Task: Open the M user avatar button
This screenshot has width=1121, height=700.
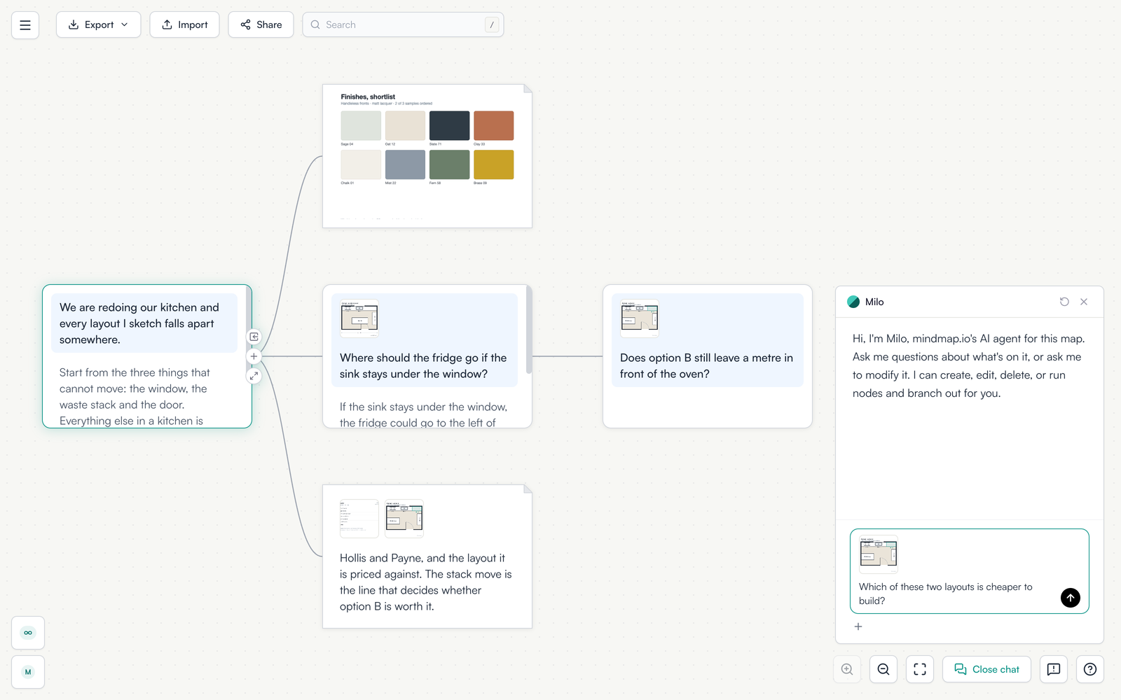Action: (x=28, y=672)
